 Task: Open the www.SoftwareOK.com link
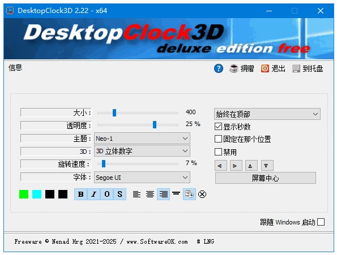point(157,241)
